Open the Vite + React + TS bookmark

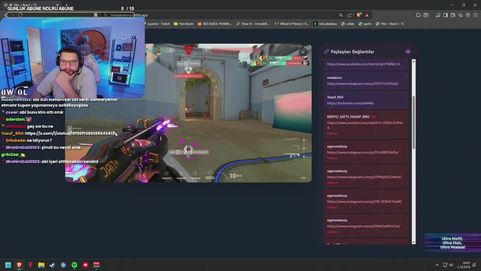coord(390,24)
